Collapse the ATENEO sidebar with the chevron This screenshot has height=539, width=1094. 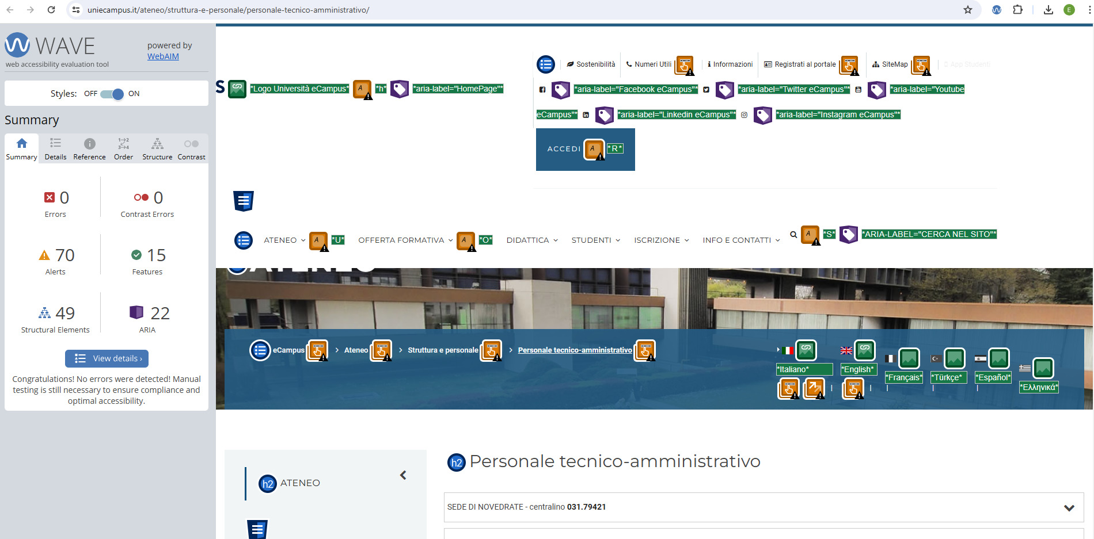[x=403, y=475]
